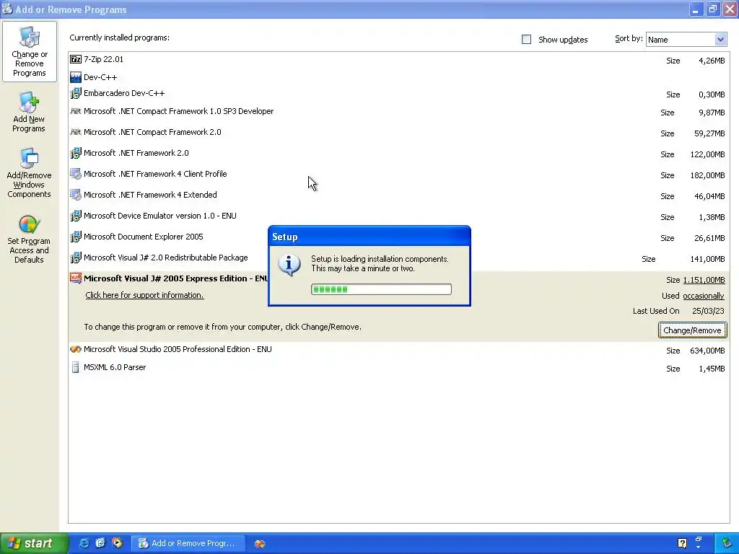This screenshot has height=554, width=739.
Task: Click the Setup loading progress bar
Action: tap(381, 289)
